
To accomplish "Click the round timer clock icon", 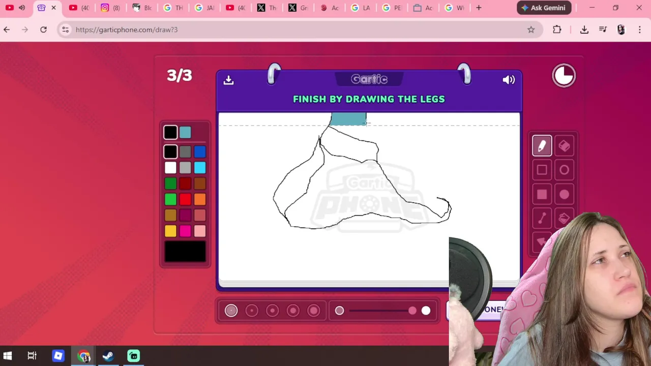I will pyautogui.click(x=564, y=76).
